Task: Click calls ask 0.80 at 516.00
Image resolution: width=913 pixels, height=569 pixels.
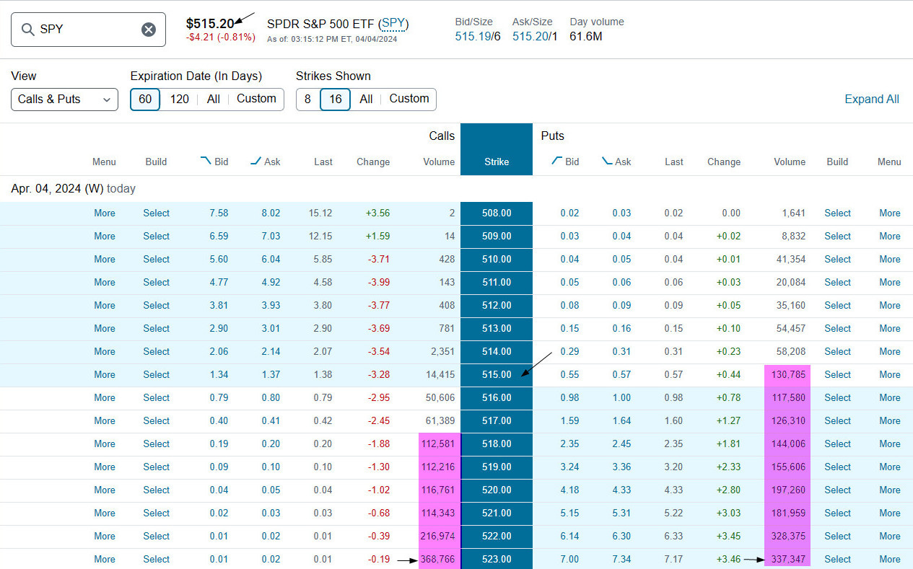Action: tap(270, 398)
